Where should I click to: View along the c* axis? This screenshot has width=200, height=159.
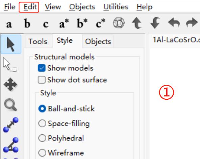point(101,23)
